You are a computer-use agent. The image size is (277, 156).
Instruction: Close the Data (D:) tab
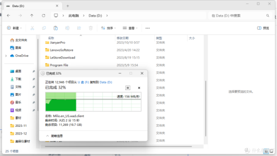[57, 6]
